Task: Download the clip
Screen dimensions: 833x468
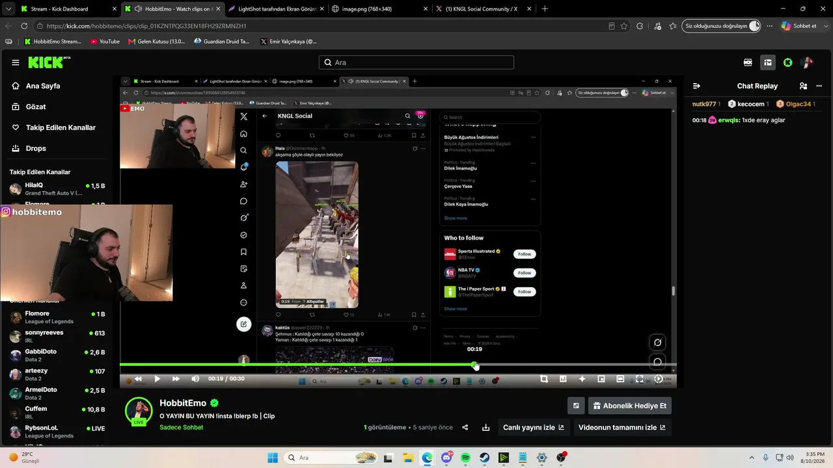Action: coord(485,427)
